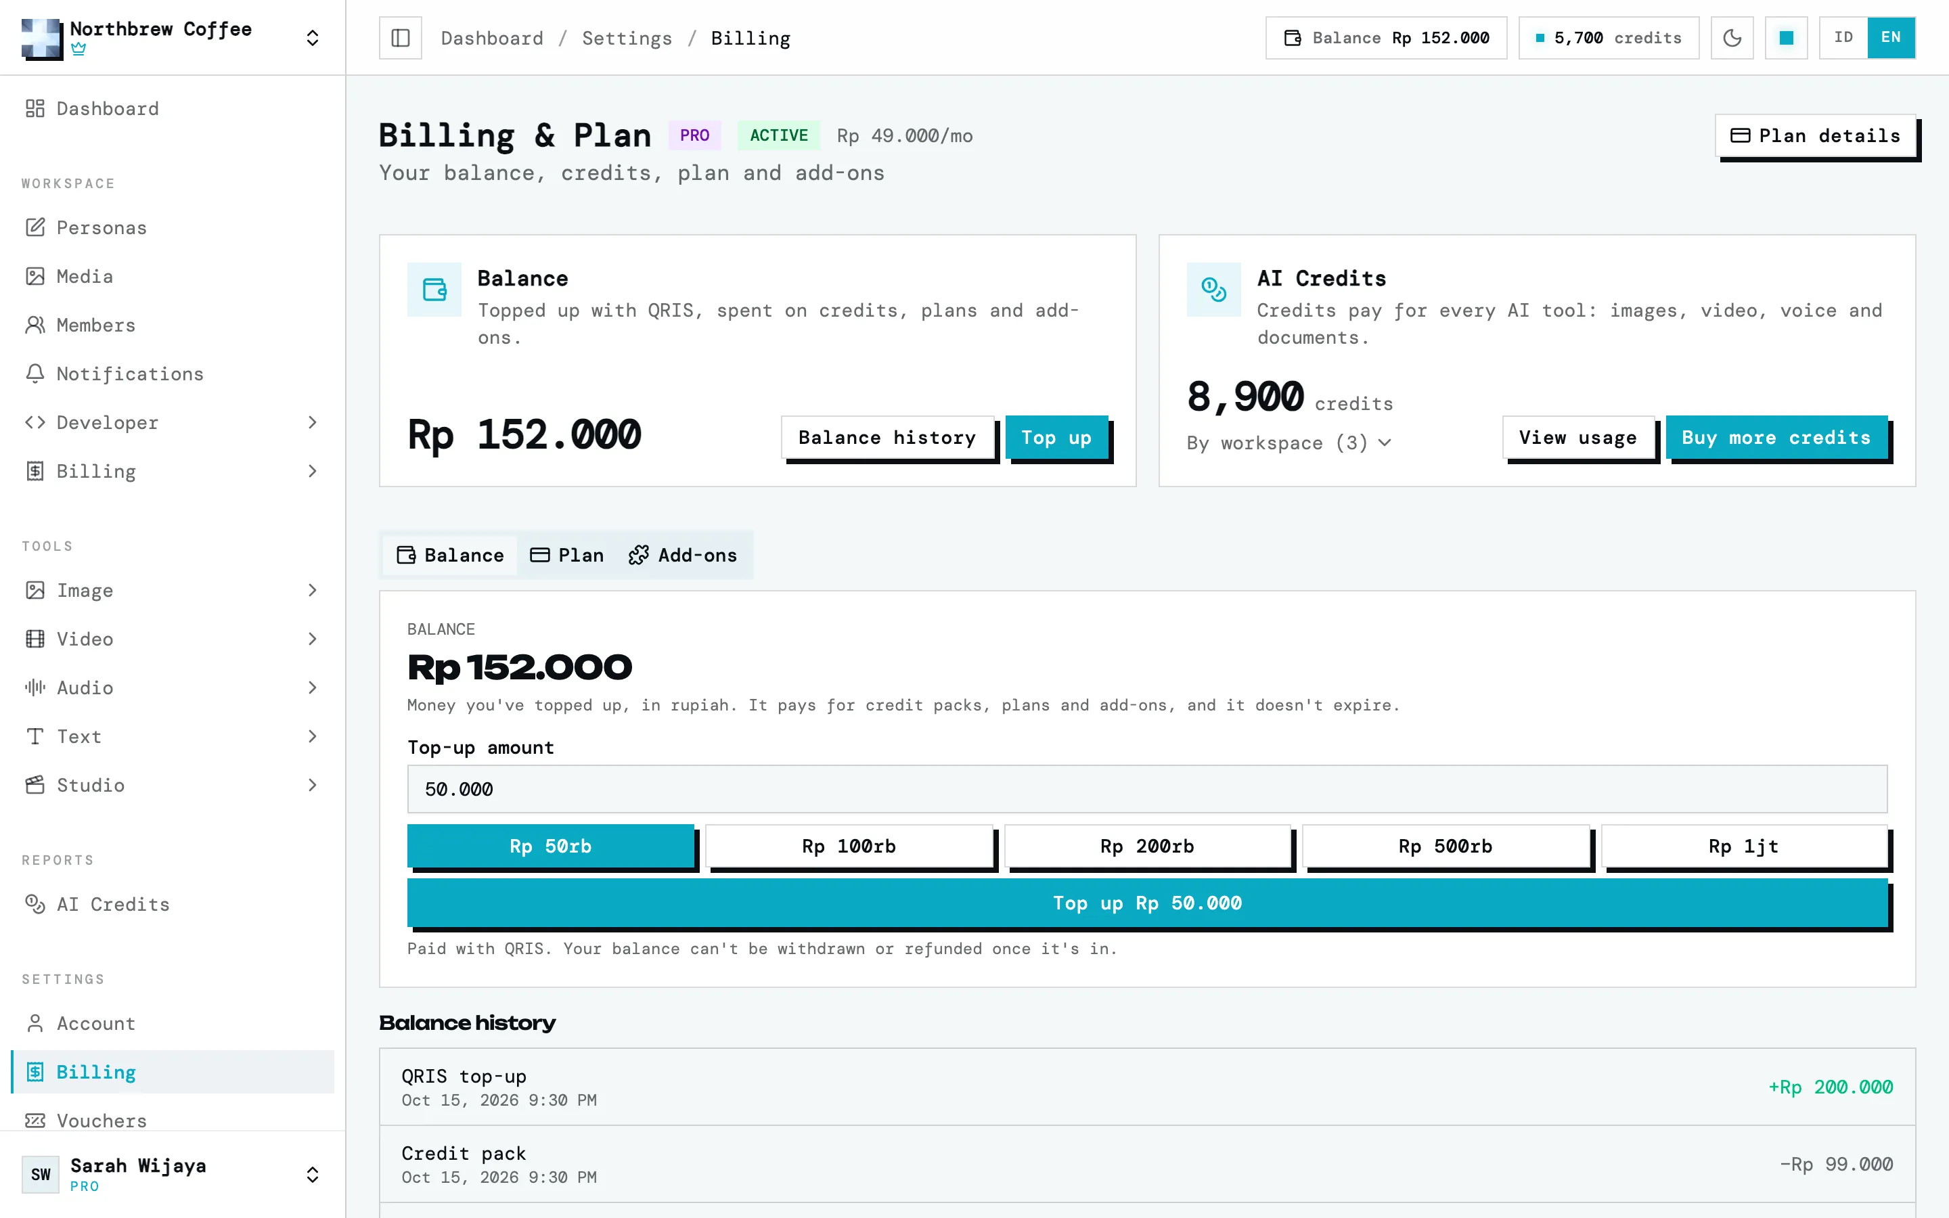Click the Studio clapperboard icon
The height and width of the screenshot is (1218, 1949).
click(x=35, y=786)
